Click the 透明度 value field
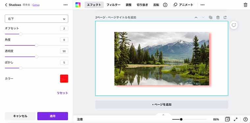 [64, 51]
